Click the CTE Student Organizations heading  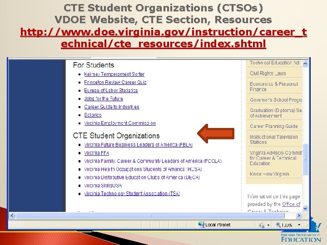(116, 136)
